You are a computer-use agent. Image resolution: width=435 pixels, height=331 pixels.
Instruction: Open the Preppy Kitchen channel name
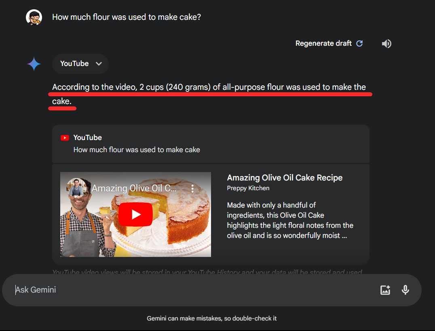tap(248, 188)
